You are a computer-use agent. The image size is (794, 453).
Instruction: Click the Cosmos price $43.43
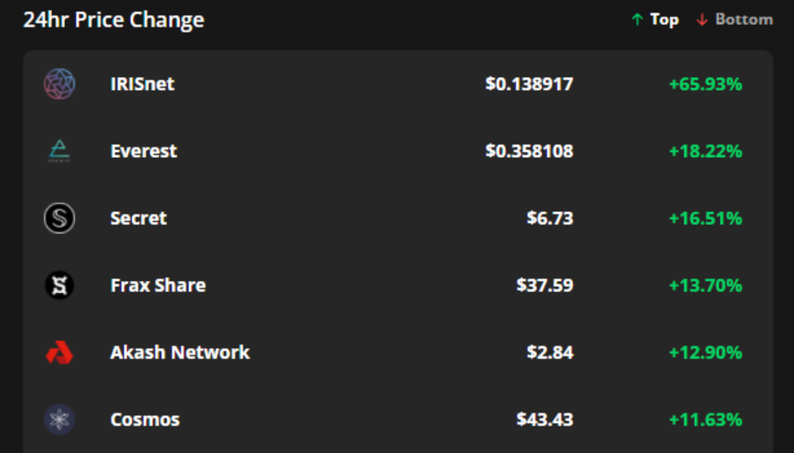[544, 420]
